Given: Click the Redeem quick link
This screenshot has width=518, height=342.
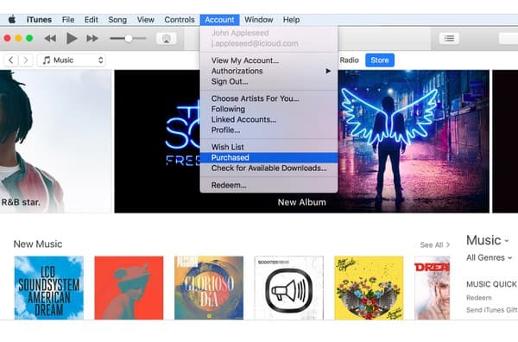Looking at the screenshot, I should pyautogui.click(x=479, y=298).
